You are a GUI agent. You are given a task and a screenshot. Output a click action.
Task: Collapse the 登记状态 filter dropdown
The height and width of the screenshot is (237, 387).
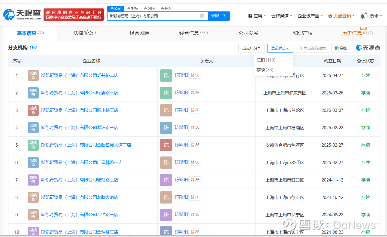pos(280,48)
